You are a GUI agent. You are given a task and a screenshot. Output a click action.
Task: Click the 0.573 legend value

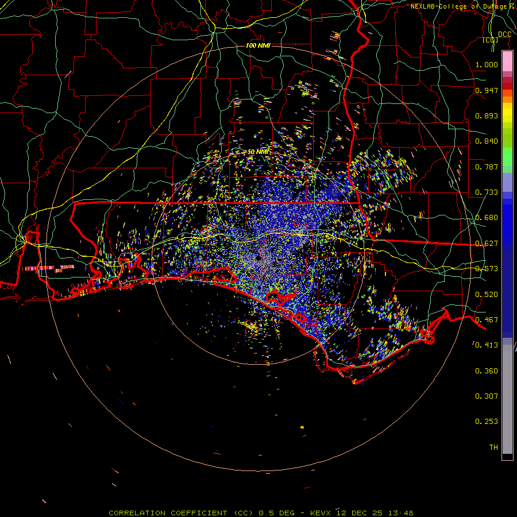point(487,269)
